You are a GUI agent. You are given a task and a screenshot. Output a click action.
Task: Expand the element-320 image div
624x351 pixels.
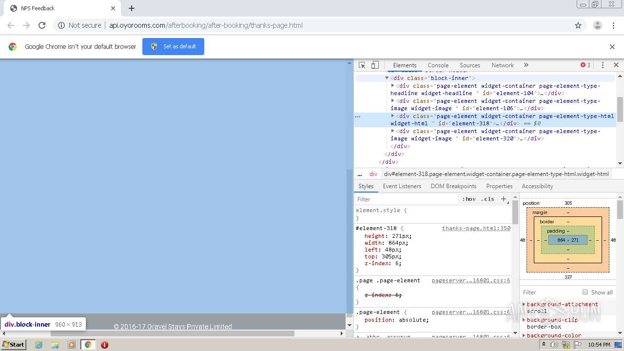click(392, 131)
